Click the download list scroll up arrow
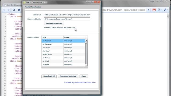The height and width of the screenshot is (96, 171). pos(86,40)
